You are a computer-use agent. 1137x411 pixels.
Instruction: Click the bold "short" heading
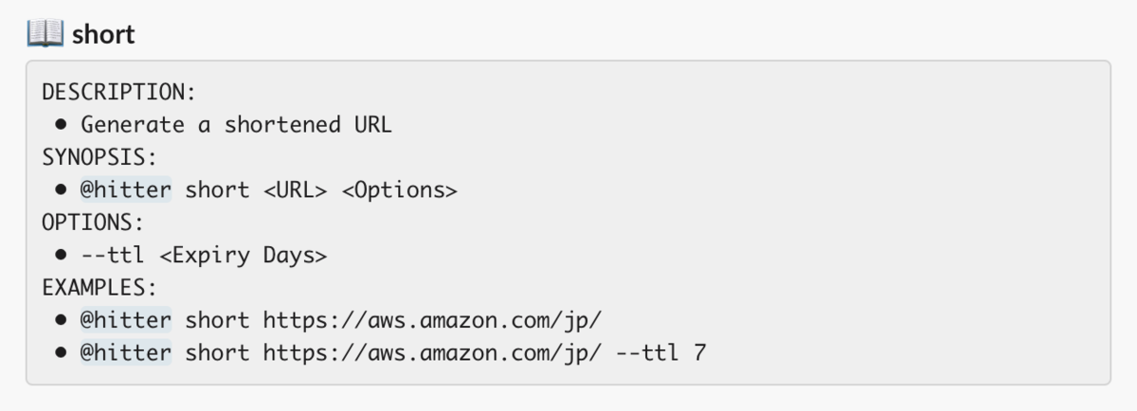(103, 35)
